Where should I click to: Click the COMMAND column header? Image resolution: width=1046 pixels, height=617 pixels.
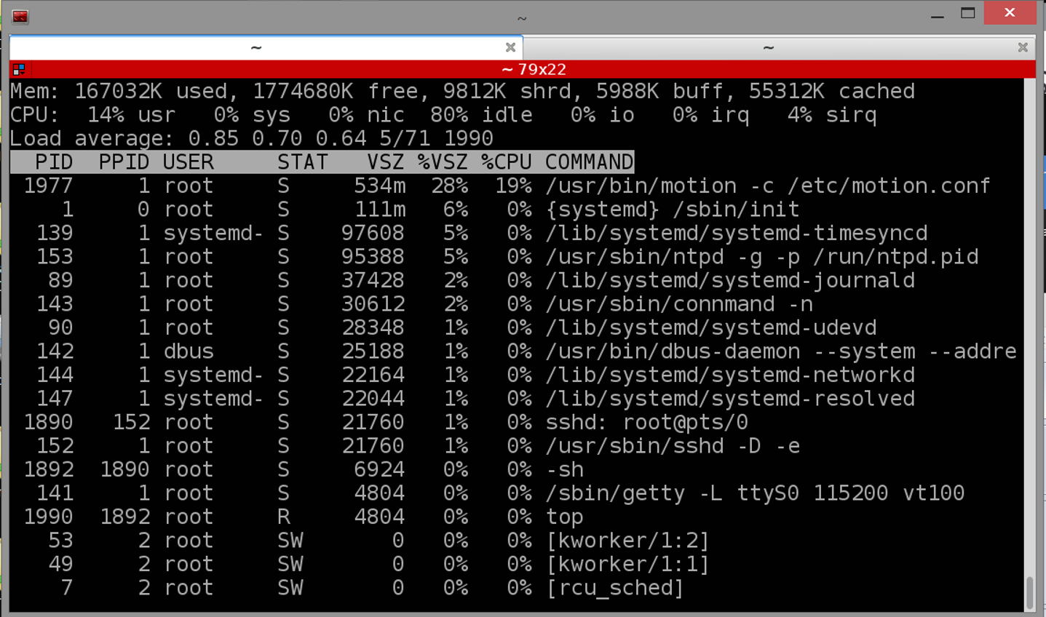(590, 162)
